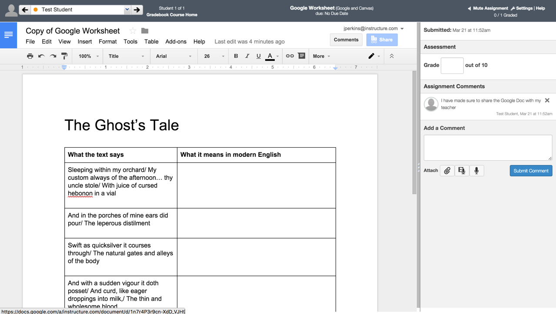Click the redo arrow icon
The image size is (556, 314).
[x=53, y=56]
